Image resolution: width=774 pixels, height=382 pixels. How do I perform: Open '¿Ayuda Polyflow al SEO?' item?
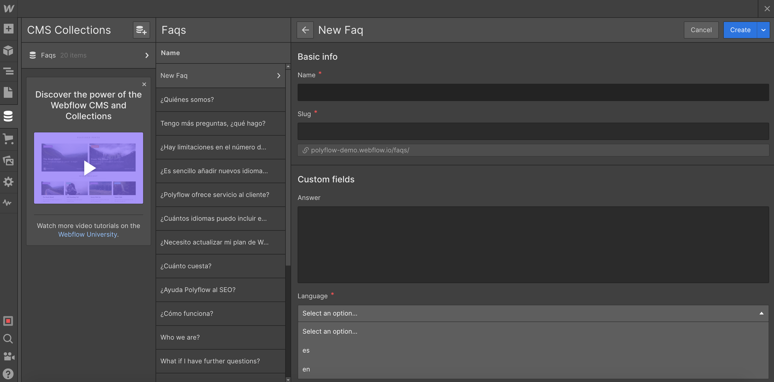[x=221, y=290]
